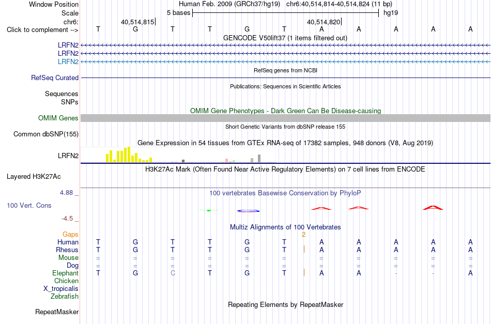Image resolution: width=491 pixels, height=324 pixels.
Task: Click the mismatched 'C' base in Elephant row
Action: 173,273
